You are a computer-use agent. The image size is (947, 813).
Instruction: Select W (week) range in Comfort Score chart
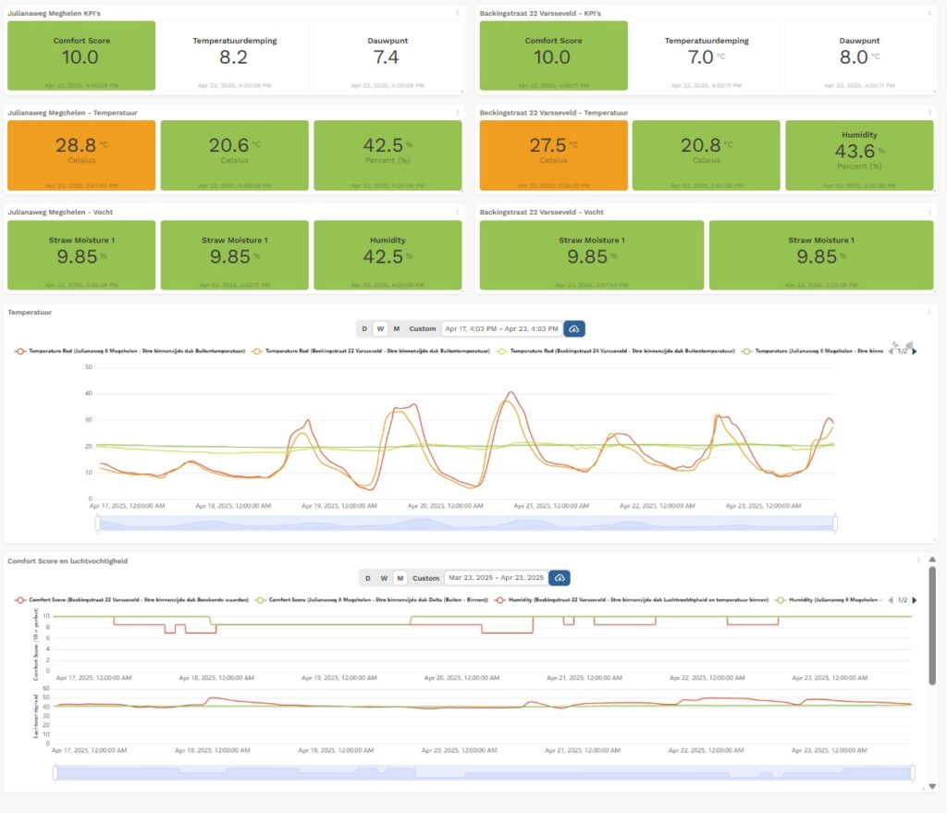coord(384,578)
